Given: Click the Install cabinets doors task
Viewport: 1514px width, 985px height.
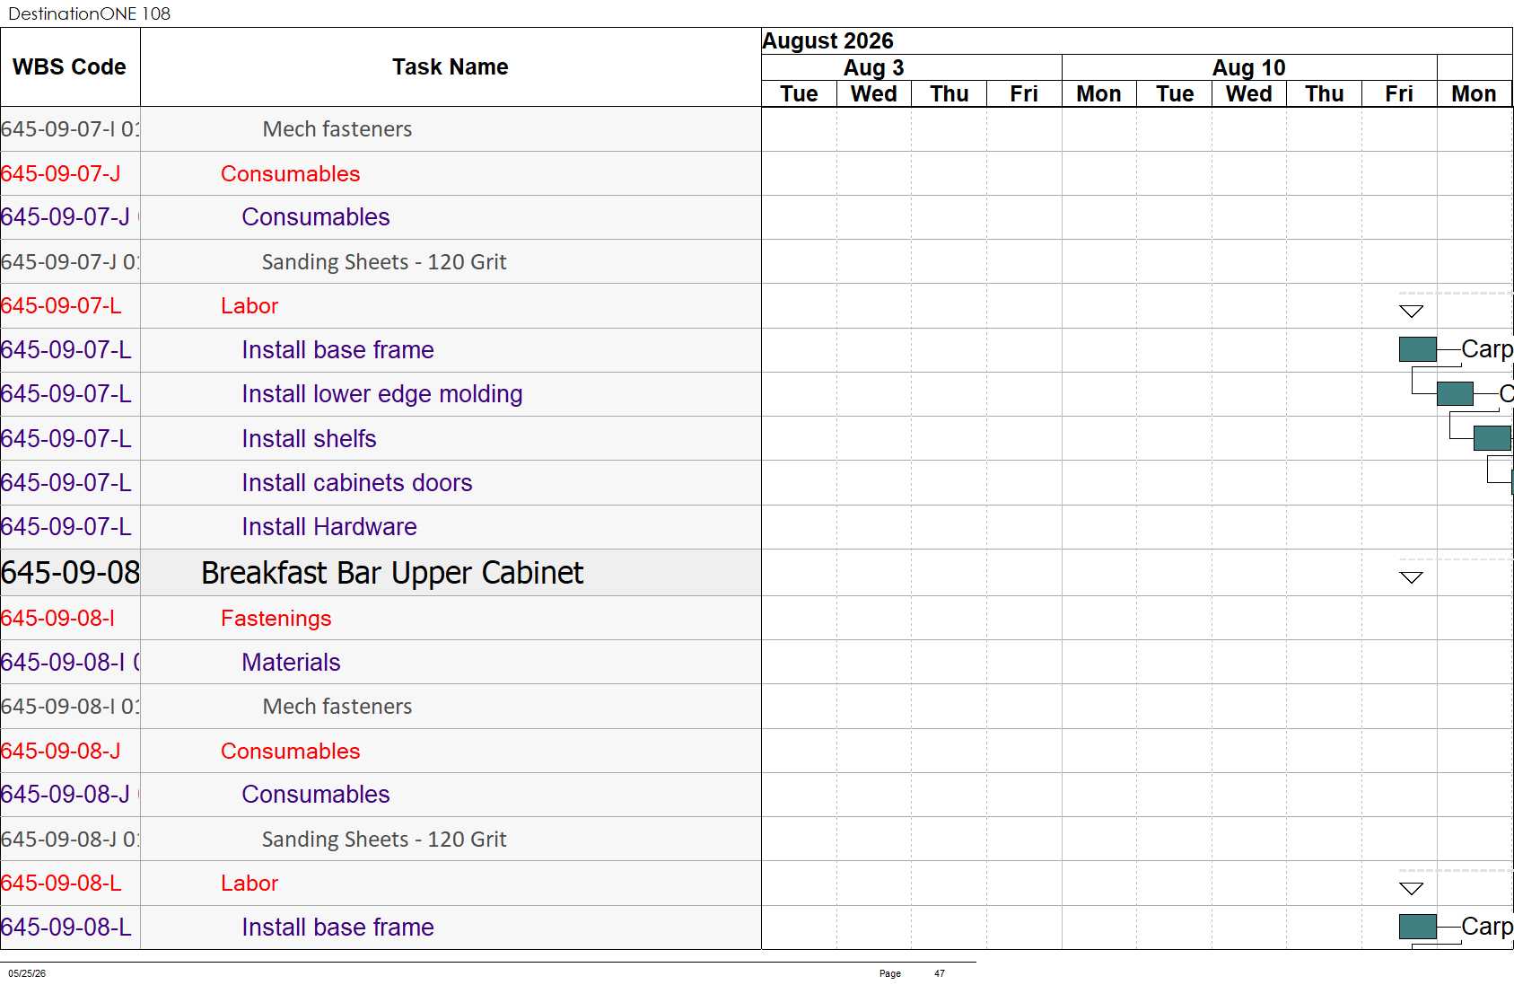Looking at the screenshot, I should tap(356, 483).
